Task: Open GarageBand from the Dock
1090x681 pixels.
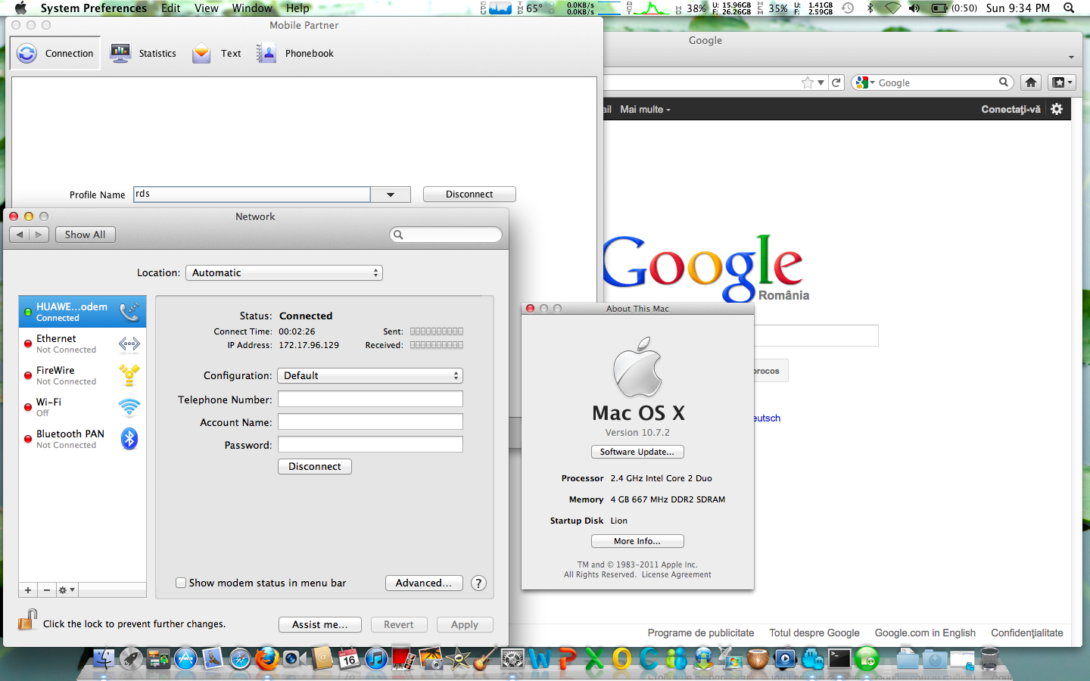Action: [485, 658]
